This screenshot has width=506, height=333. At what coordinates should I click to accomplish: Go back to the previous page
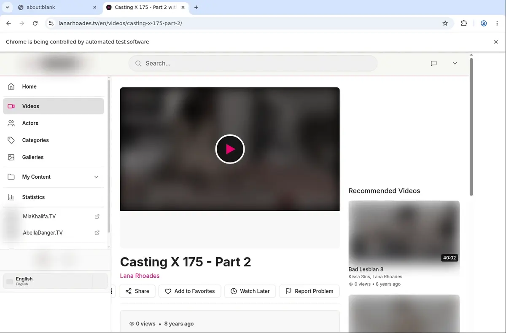[x=8, y=23]
